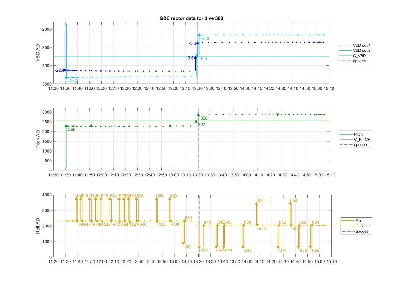Click the 'VBD AD' y-axis label

point(38,53)
